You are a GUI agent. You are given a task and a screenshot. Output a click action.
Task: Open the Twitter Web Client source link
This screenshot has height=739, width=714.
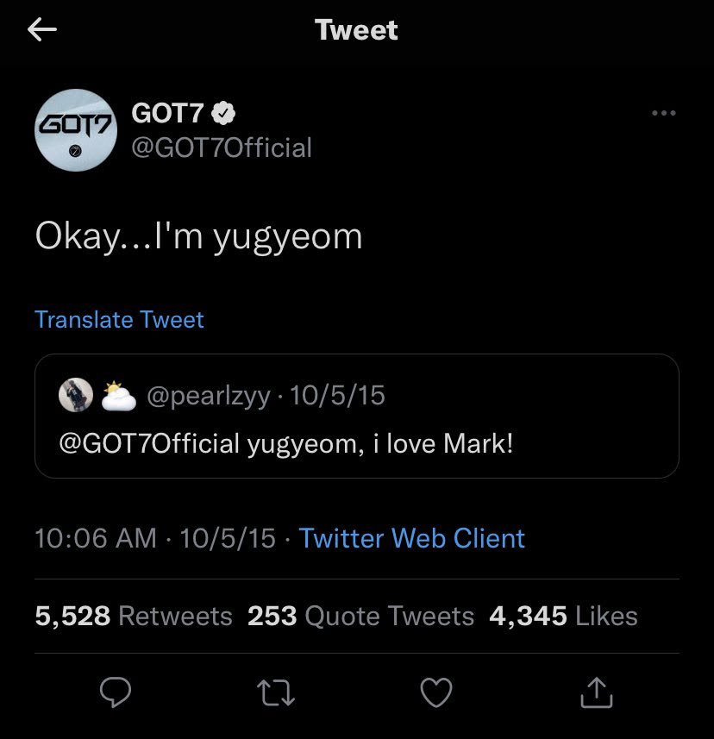point(411,539)
